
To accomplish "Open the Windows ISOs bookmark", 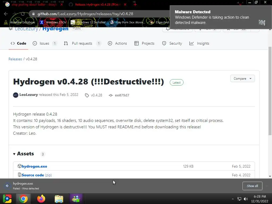I will pos(53,22).
